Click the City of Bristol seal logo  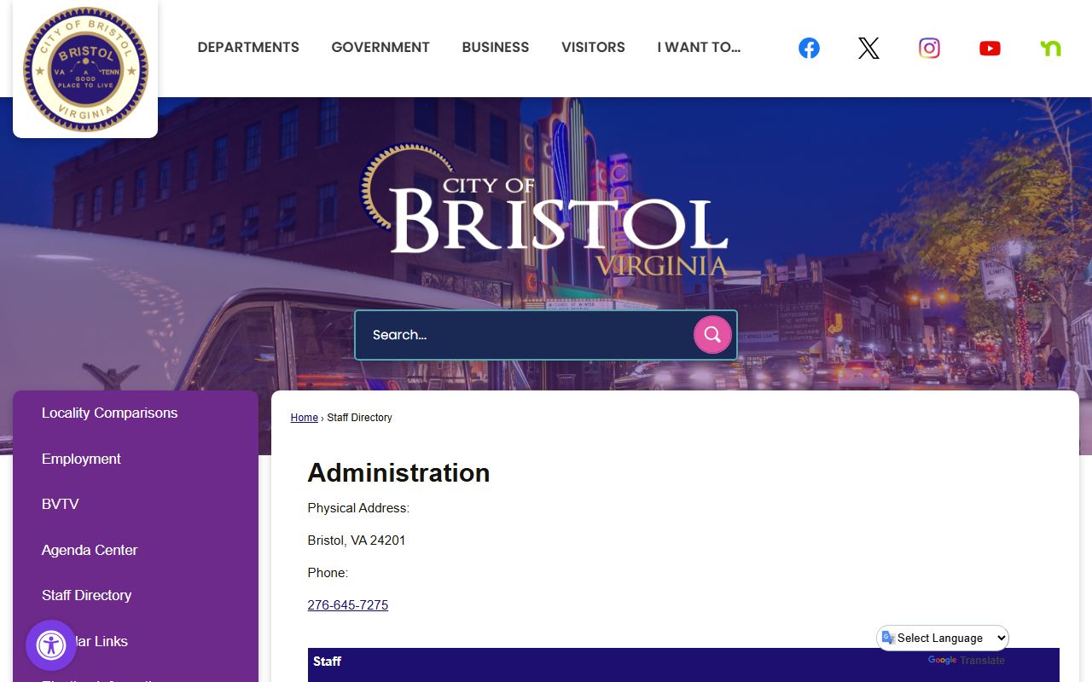click(x=85, y=70)
